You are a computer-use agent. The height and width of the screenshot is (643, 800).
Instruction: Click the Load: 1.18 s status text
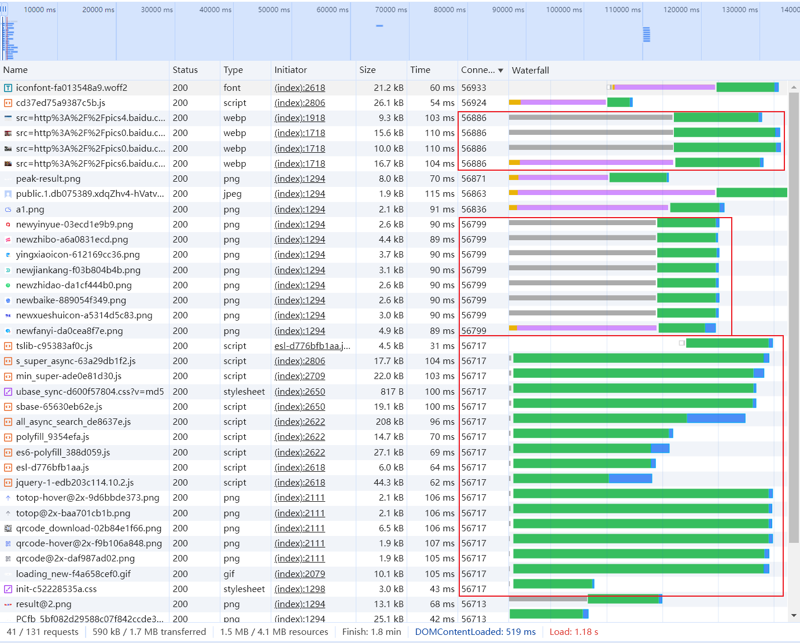574,632
